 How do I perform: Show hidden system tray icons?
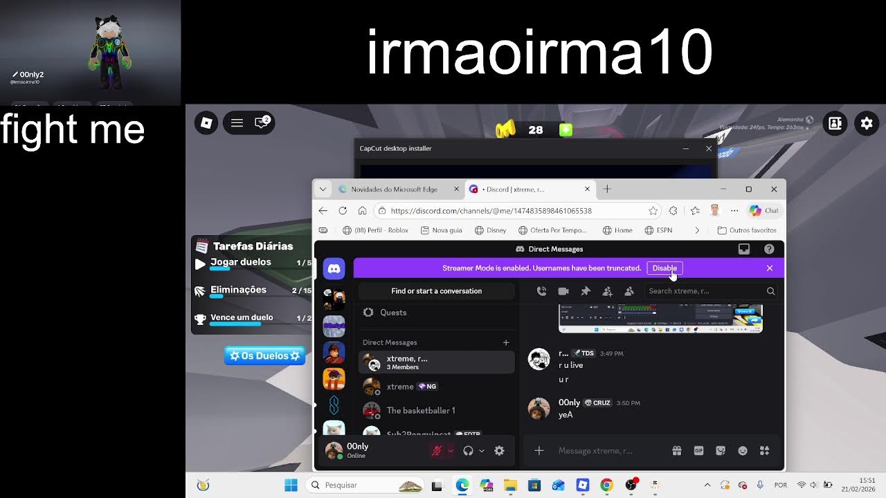707,485
